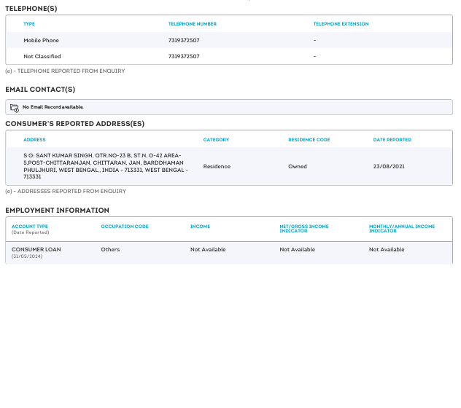
Task: Click the RESIDENCE CODE column header
Action: tap(309, 140)
